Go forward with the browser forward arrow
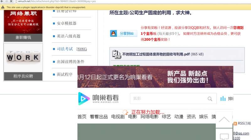This screenshot has width=251, height=140. (6, 1)
